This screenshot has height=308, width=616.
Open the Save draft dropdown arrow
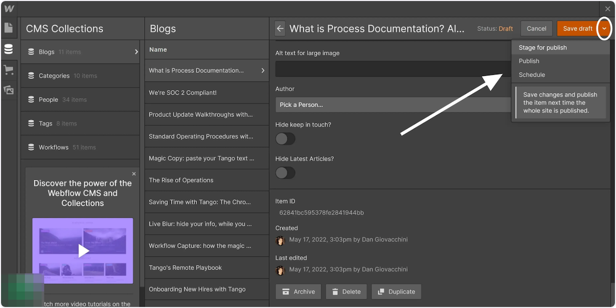[x=604, y=29]
